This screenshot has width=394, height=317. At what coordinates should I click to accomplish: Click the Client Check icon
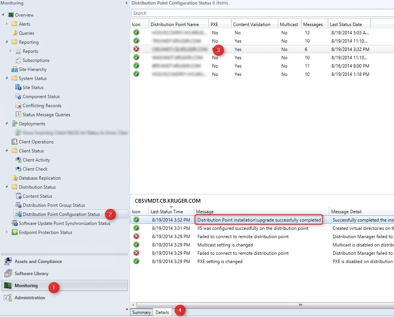click(18, 169)
